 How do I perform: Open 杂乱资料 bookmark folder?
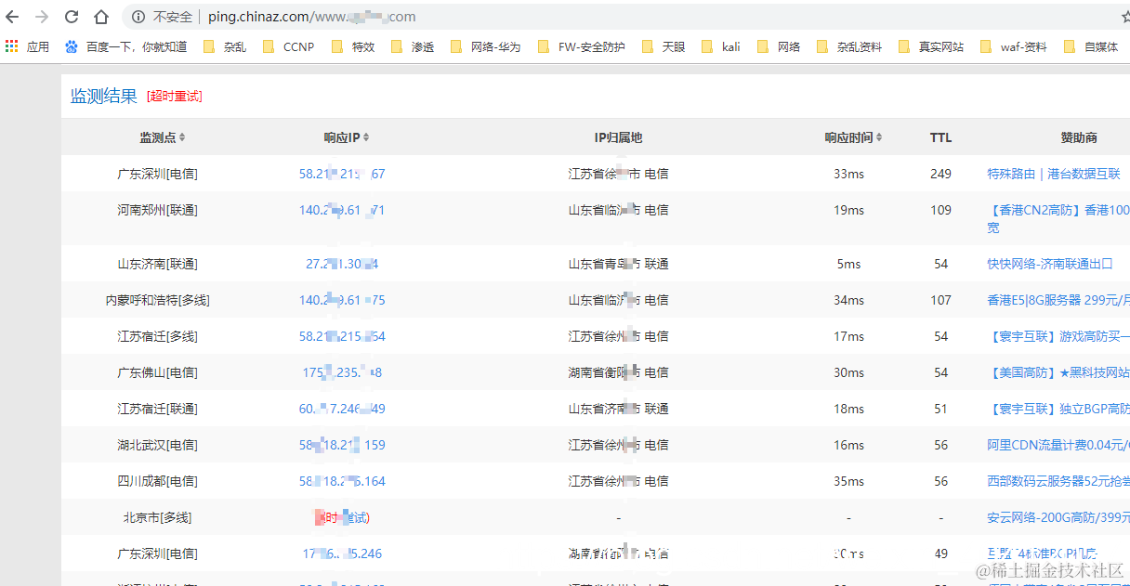tap(849, 46)
